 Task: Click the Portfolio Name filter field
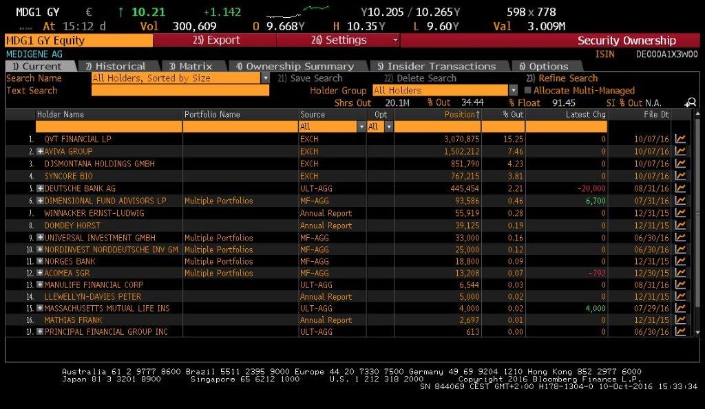[x=240, y=126]
